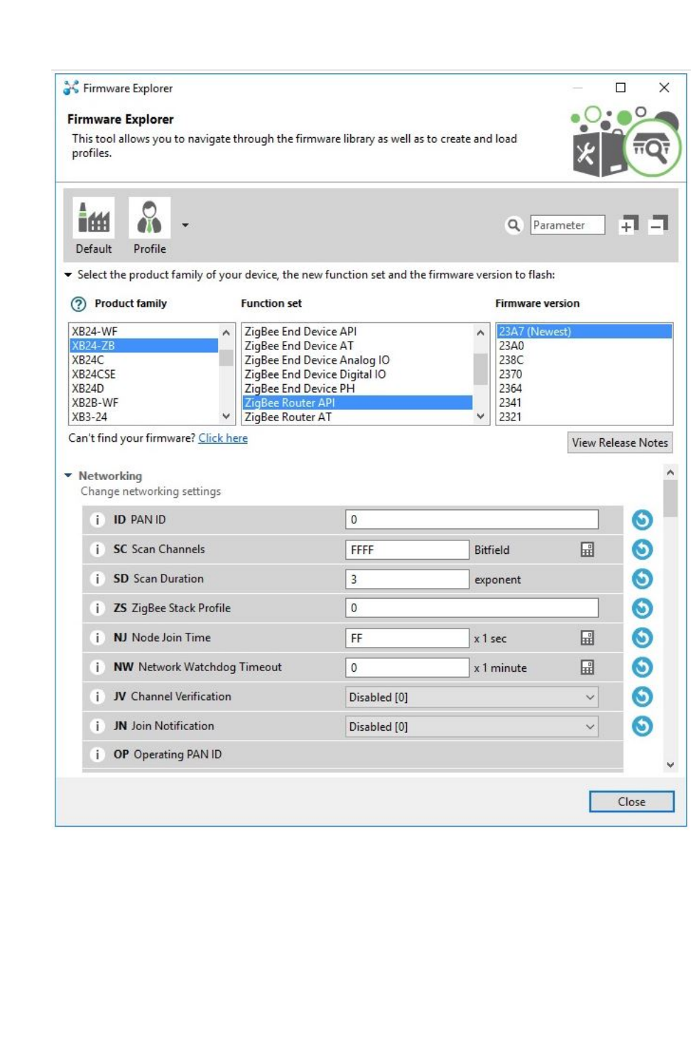Select XB24-WF product family

(x=143, y=332)
